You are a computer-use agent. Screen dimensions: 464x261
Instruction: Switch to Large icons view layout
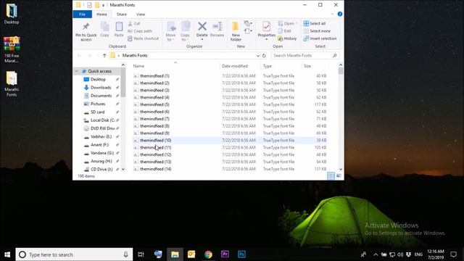[x=339, y=176]
